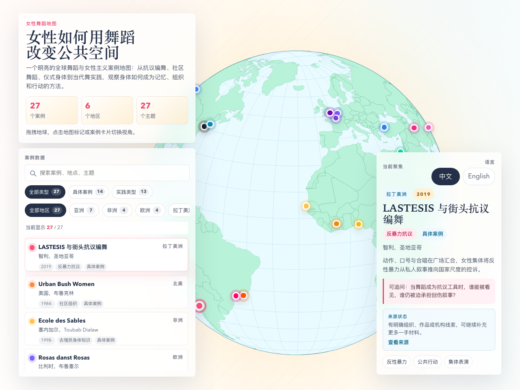Screen dimensions: 520x390
Task: Click the 27 个案例 stat card
Action: point(52,110)
